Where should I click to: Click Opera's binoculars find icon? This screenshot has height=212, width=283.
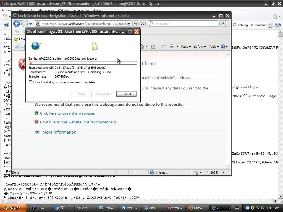click(277, 25)
